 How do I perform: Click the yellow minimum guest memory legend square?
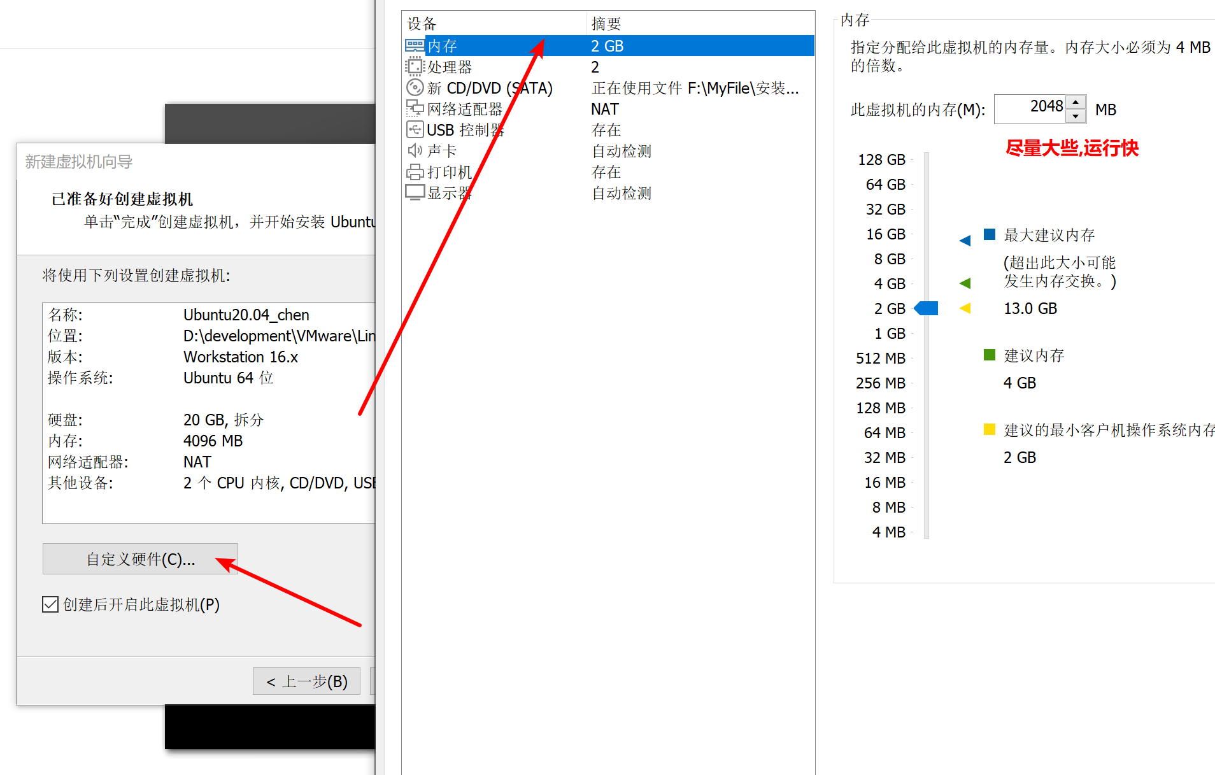pos(990,429)
